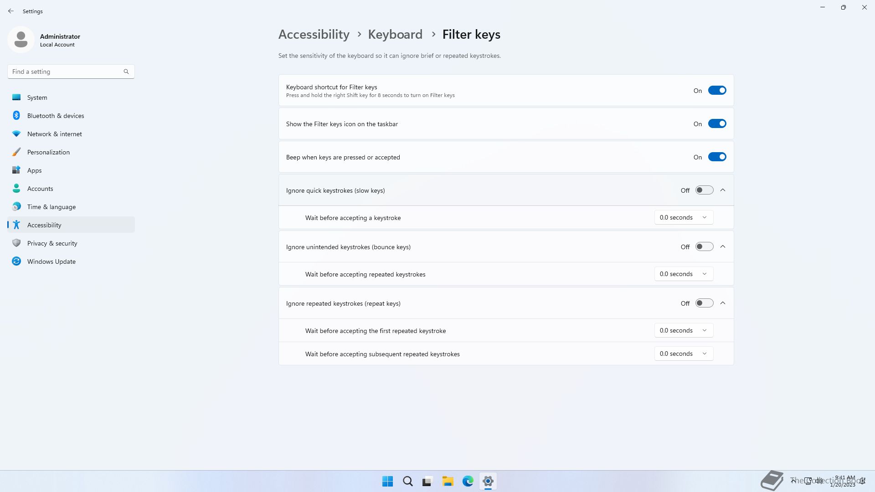Screen dimensions: 875x492
Task: Open Network & internet settings
Action: [x=54, y=134]
